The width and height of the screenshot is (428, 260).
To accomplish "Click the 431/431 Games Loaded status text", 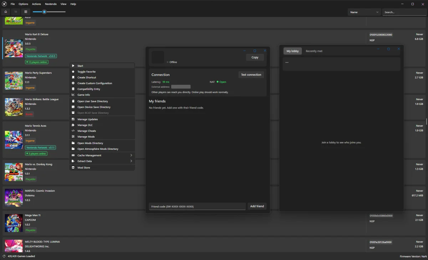I will [x=21, y=256].
